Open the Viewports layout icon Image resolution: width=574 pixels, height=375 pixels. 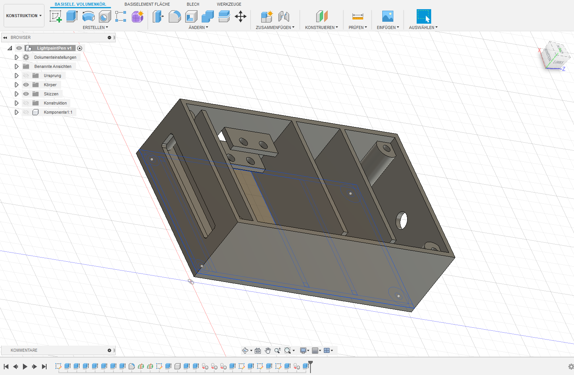(327, 351)
